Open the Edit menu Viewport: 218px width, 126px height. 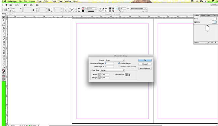click(x=25, y=1)
